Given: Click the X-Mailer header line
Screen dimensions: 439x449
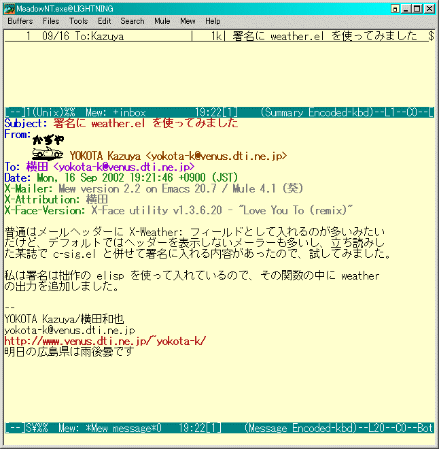Looking at the screenshot, I should point(154,188).
